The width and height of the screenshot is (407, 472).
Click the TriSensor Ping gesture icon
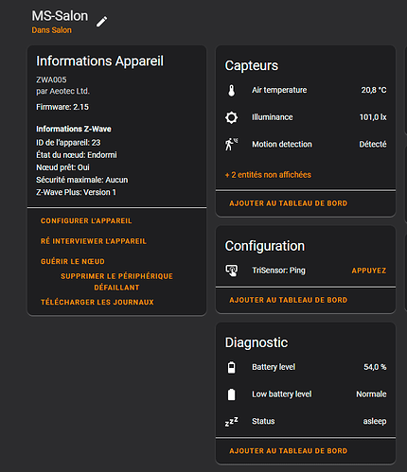tap(232, 271)
